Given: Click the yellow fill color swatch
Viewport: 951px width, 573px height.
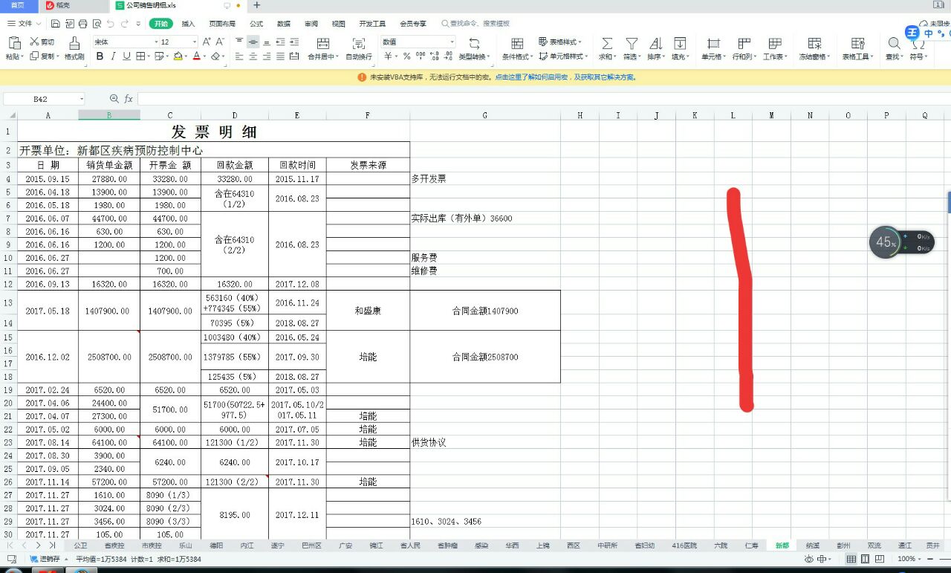Looking at the screenshot, I should coord(178,56).
